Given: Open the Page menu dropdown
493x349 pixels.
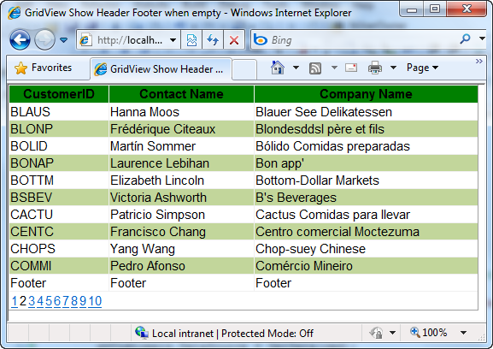Looking at the screenshot, I should pyautogui.click(x=422, y=68).
